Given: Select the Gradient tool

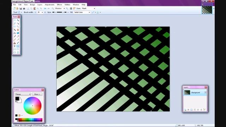Looking at the screenshot, I should pyautogui.click(x=18, y=33).
